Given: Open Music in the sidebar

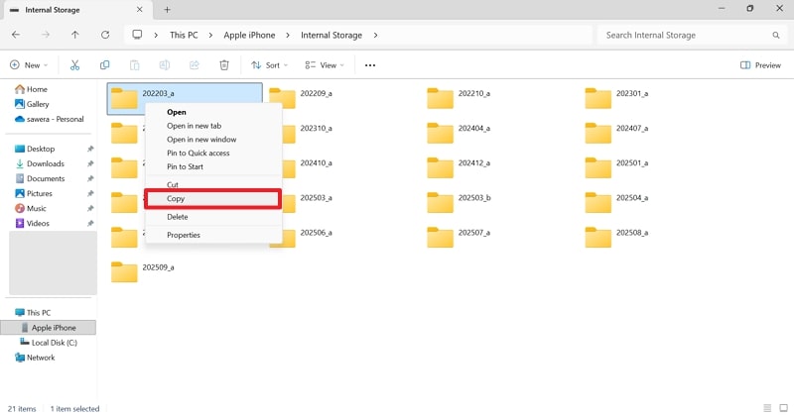Looking at the screenshot, I should pyautogui.click(x=31, y=208).
